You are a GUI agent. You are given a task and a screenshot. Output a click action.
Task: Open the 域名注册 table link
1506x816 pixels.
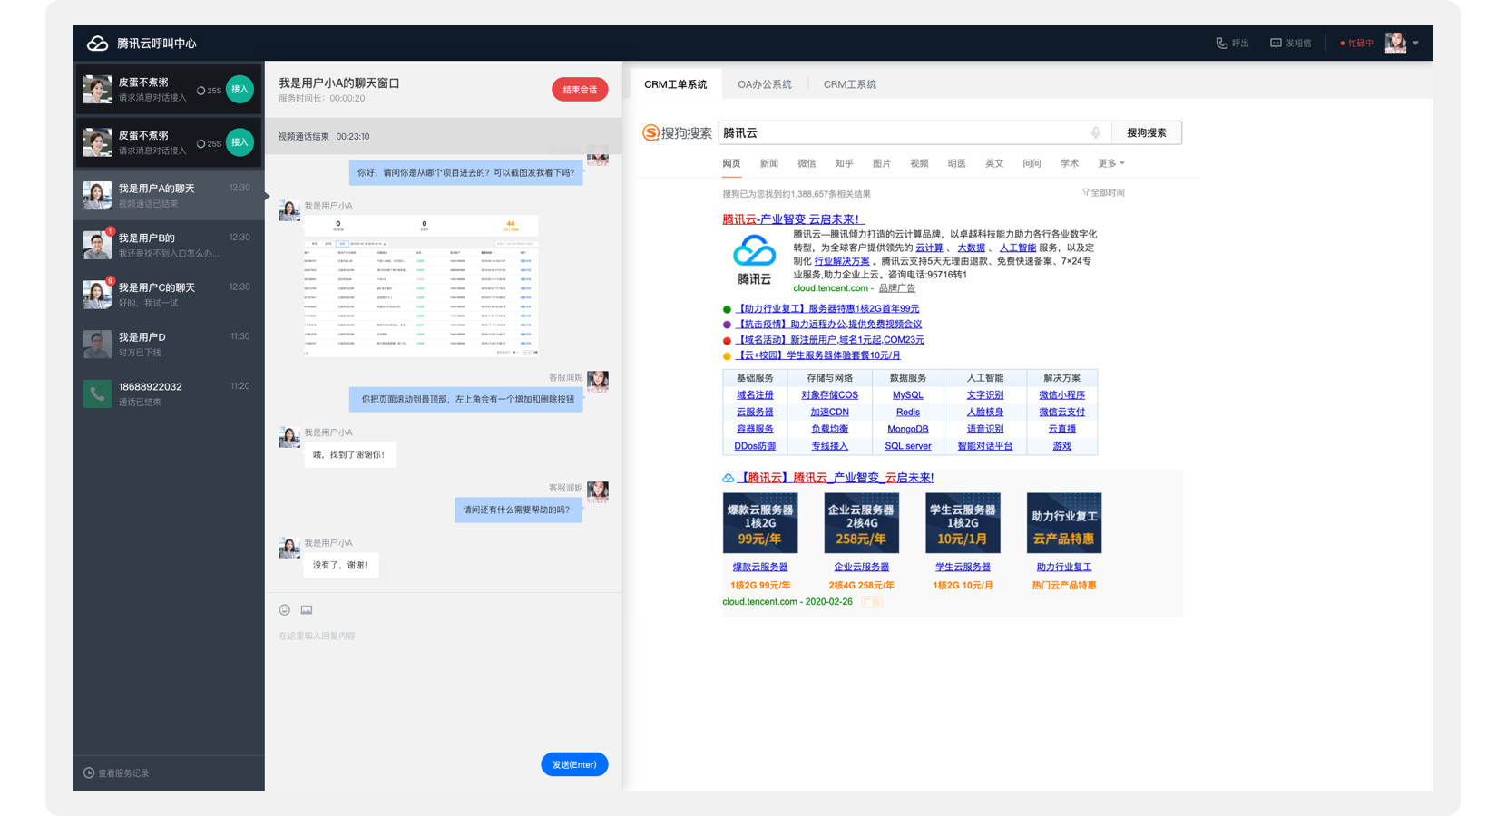click(x=755, y=395)
